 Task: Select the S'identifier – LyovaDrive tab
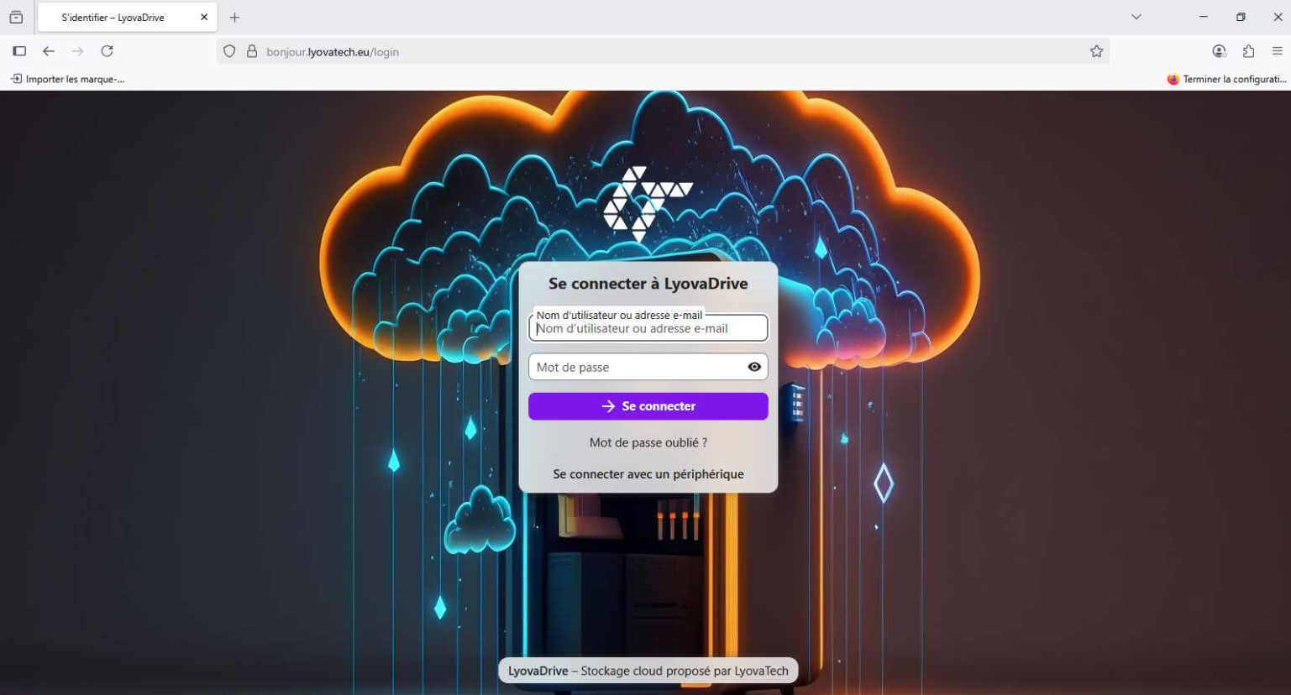coord(128,17)
